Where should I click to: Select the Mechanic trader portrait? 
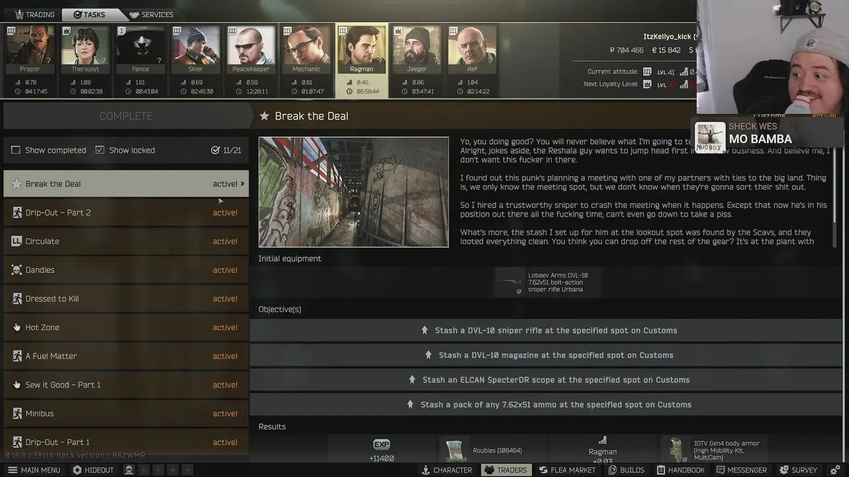[x=306, y=49]
